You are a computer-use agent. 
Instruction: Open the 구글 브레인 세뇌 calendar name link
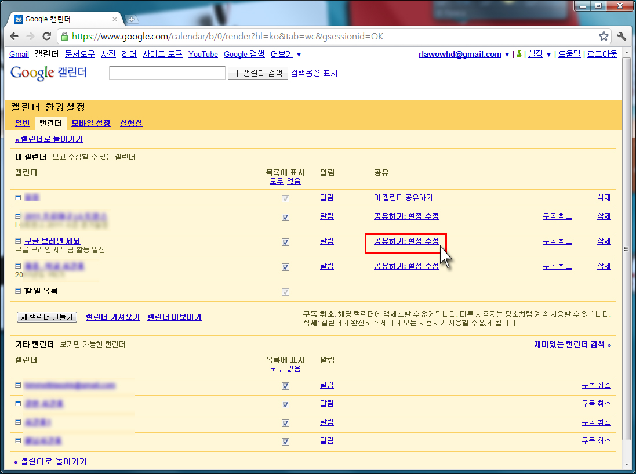[x=52, y=241]
